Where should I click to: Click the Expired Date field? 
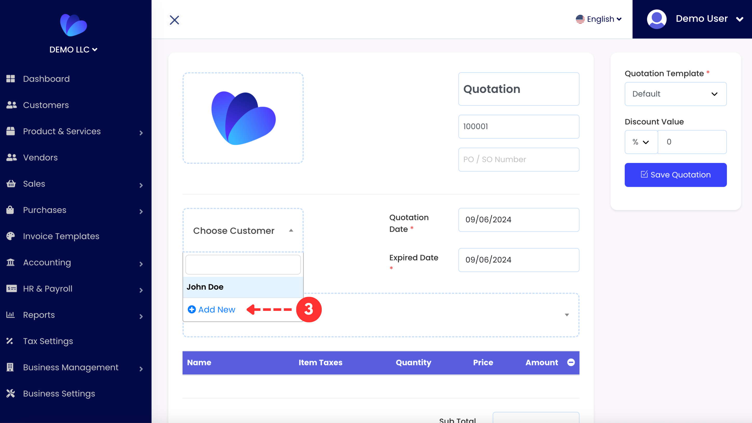[x=519, y=260]
